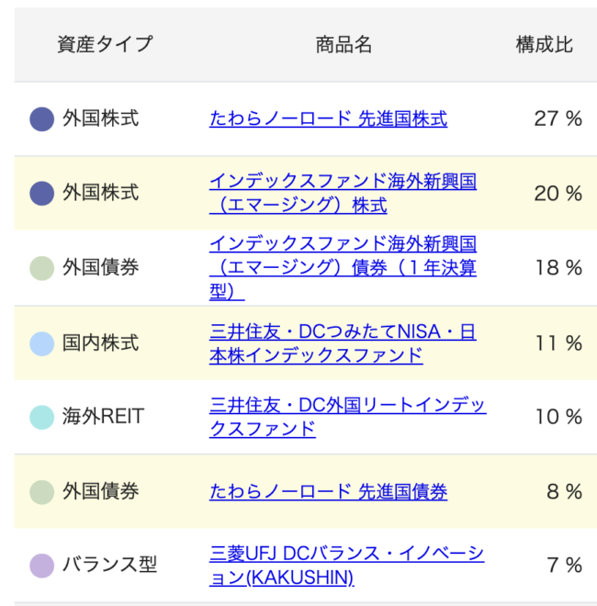597x606 pixels.
Task: Click purple バランス型 color dot
Action: tap(41, 566)
